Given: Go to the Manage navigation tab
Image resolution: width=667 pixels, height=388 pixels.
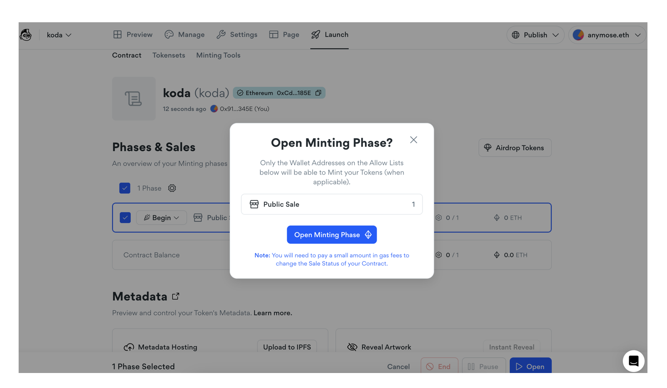Looking at the screenshot, I should (x=184, y=35).
